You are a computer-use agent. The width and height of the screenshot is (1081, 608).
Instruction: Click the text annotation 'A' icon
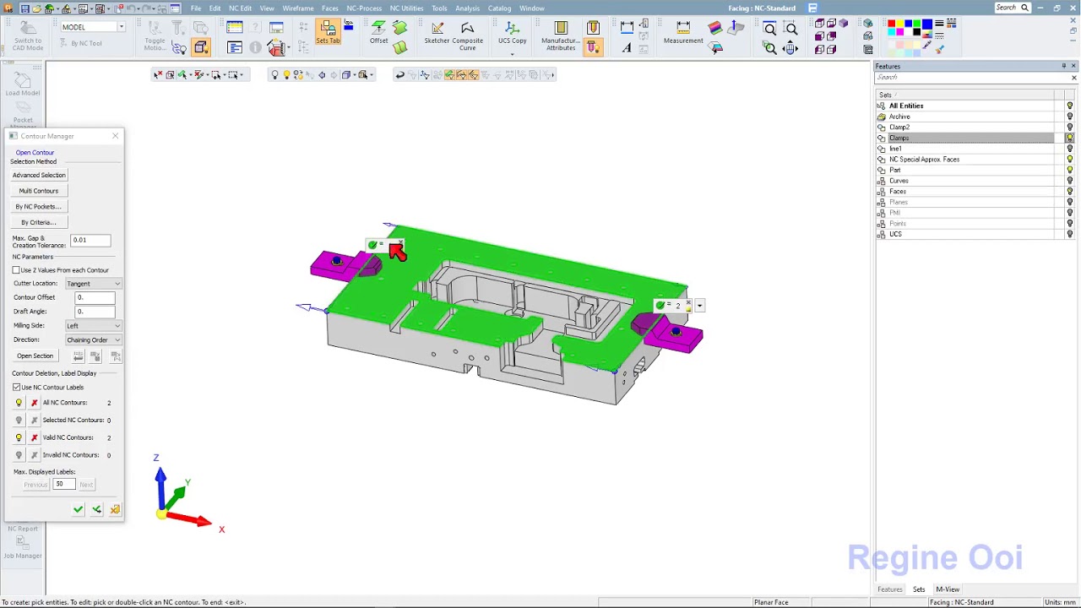pyautogui.click(x=627, y=48)
